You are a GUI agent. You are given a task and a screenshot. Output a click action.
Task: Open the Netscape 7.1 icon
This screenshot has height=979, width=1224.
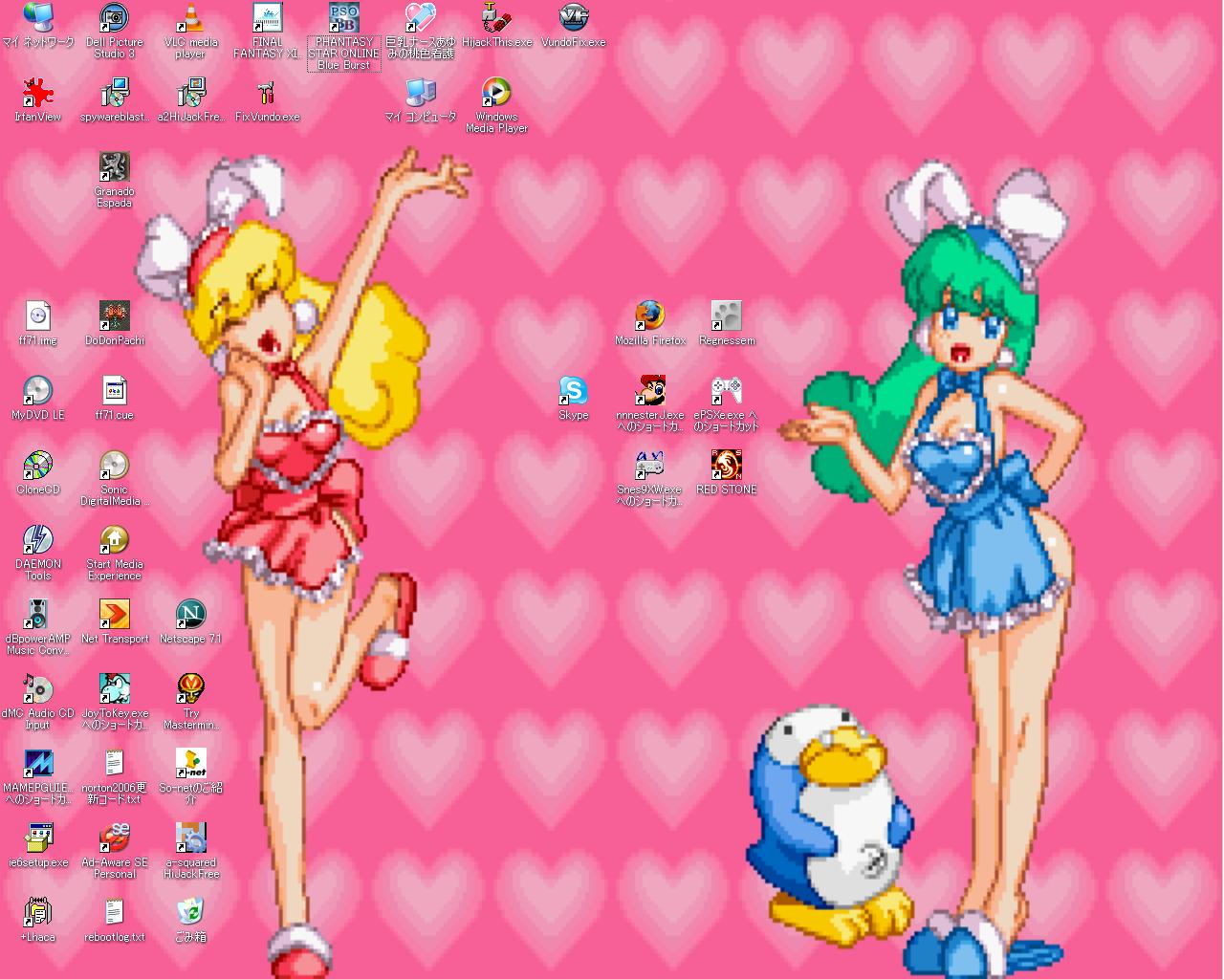pyautogui.click(x=191, y=614)
